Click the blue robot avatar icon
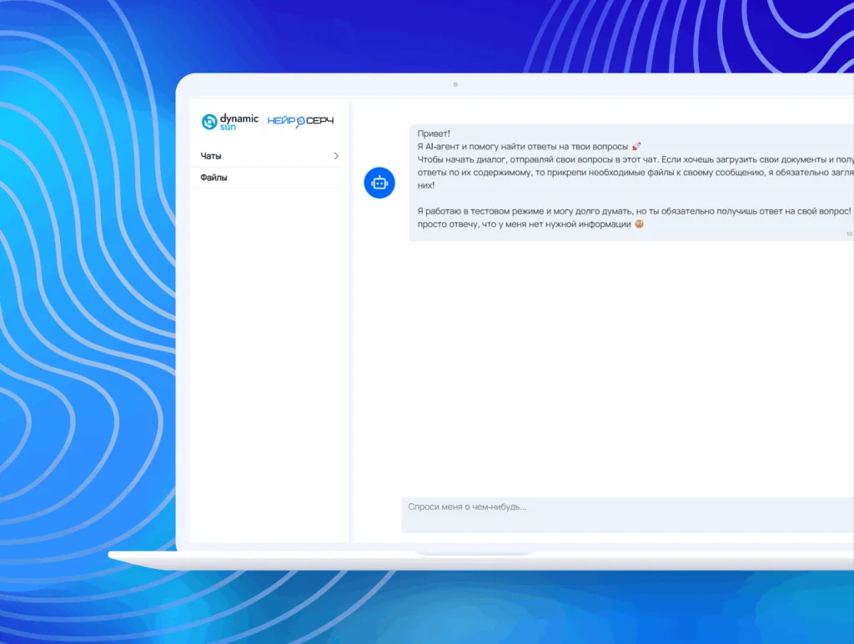 pyautogui.click(x=379, y=183)
